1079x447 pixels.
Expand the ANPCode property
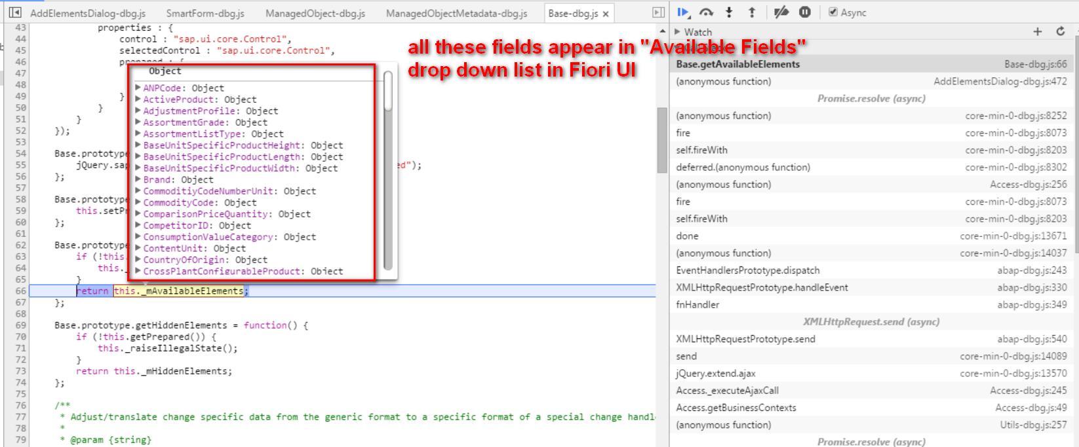pos(138,88)
